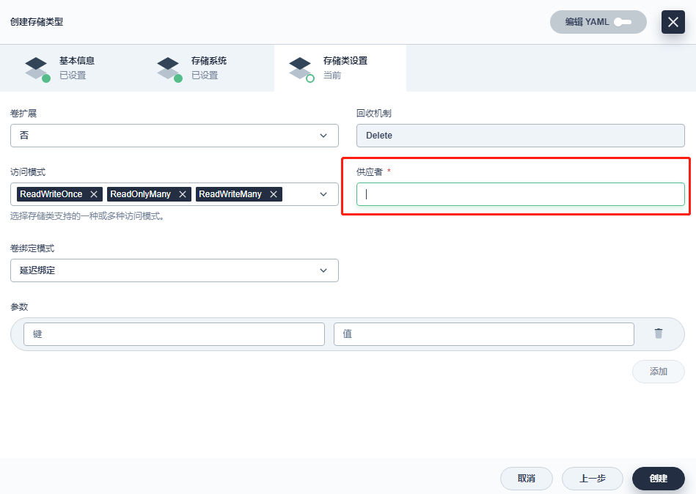Select the 存储类设置 step tab
Viewport: 696px width, 494px height.
click(x=340, y=68)
